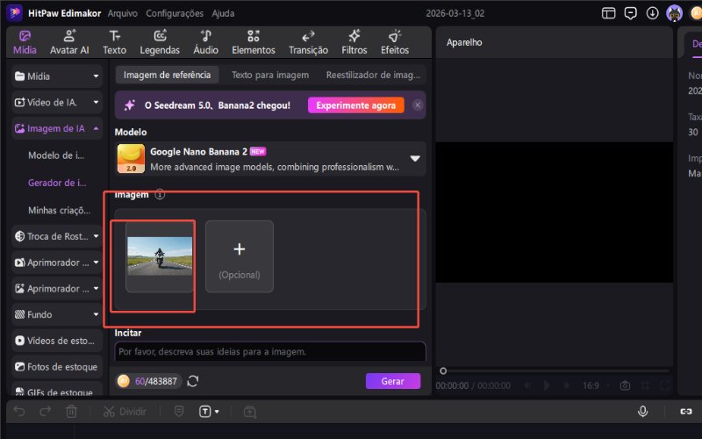702x439 pixels.
Task: Open the Áudio tool
Action: click(206, 42)
